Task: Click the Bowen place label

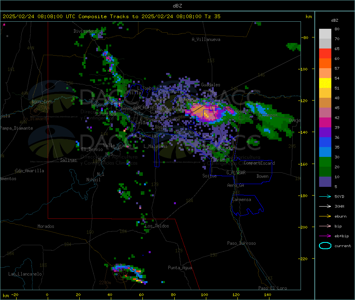Action: tap(262, 176)
